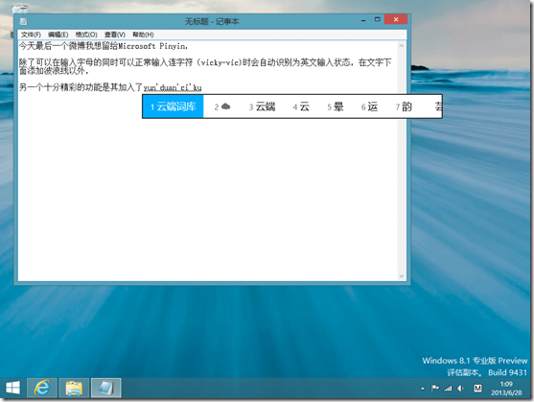This screenshot has height=402, width=534.
Task: Click the Microsoft Pinyin M input indicator
Action: point(477,388)
